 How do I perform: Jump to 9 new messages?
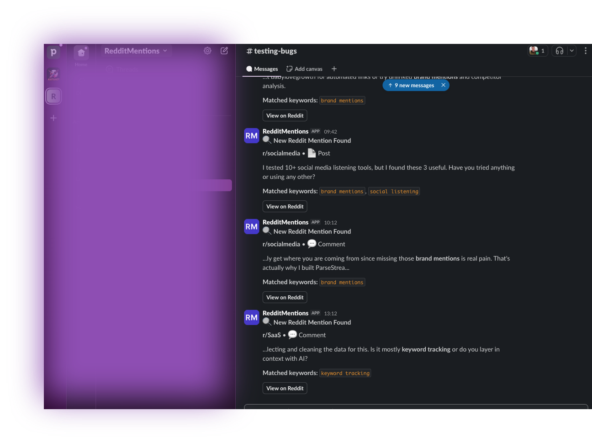click(x=411, y=85)
